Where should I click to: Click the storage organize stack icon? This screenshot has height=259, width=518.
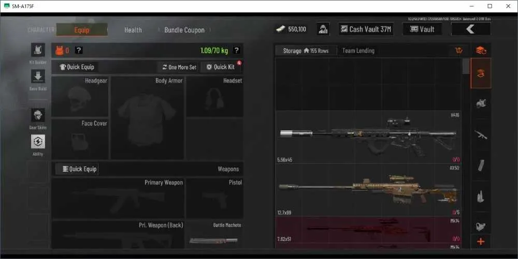point(481,51)
